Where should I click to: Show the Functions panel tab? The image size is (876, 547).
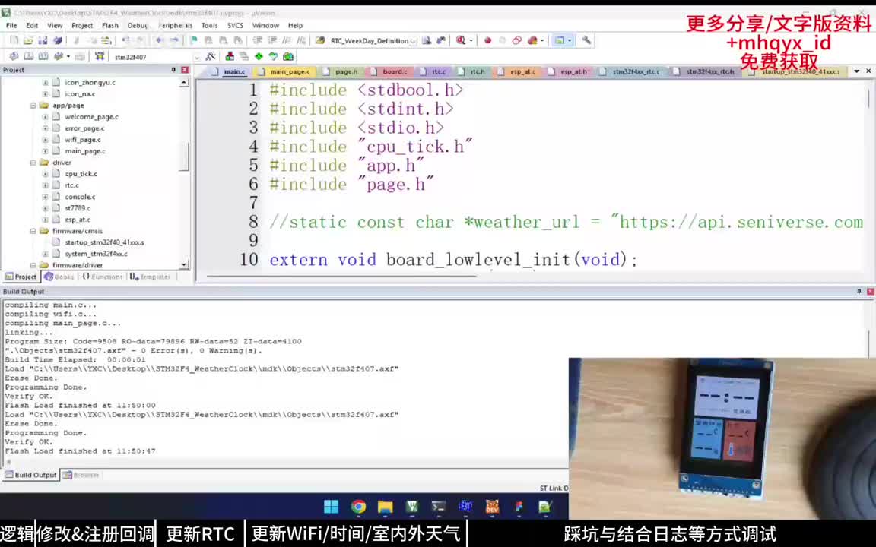[103, 277]
